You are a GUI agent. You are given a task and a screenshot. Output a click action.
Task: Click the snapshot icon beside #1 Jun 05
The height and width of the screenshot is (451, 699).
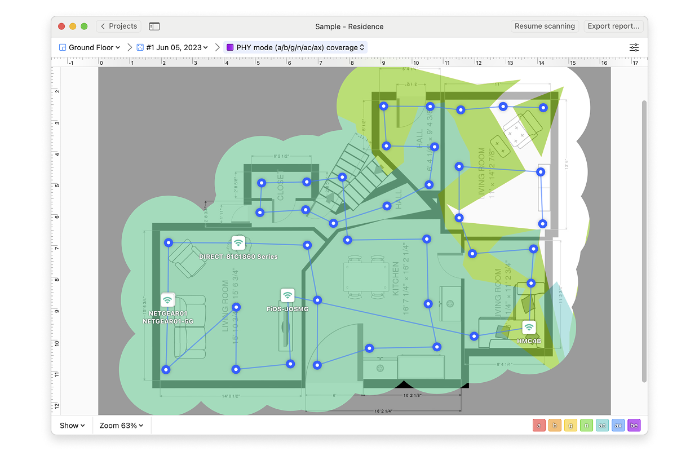pos(140,47)
